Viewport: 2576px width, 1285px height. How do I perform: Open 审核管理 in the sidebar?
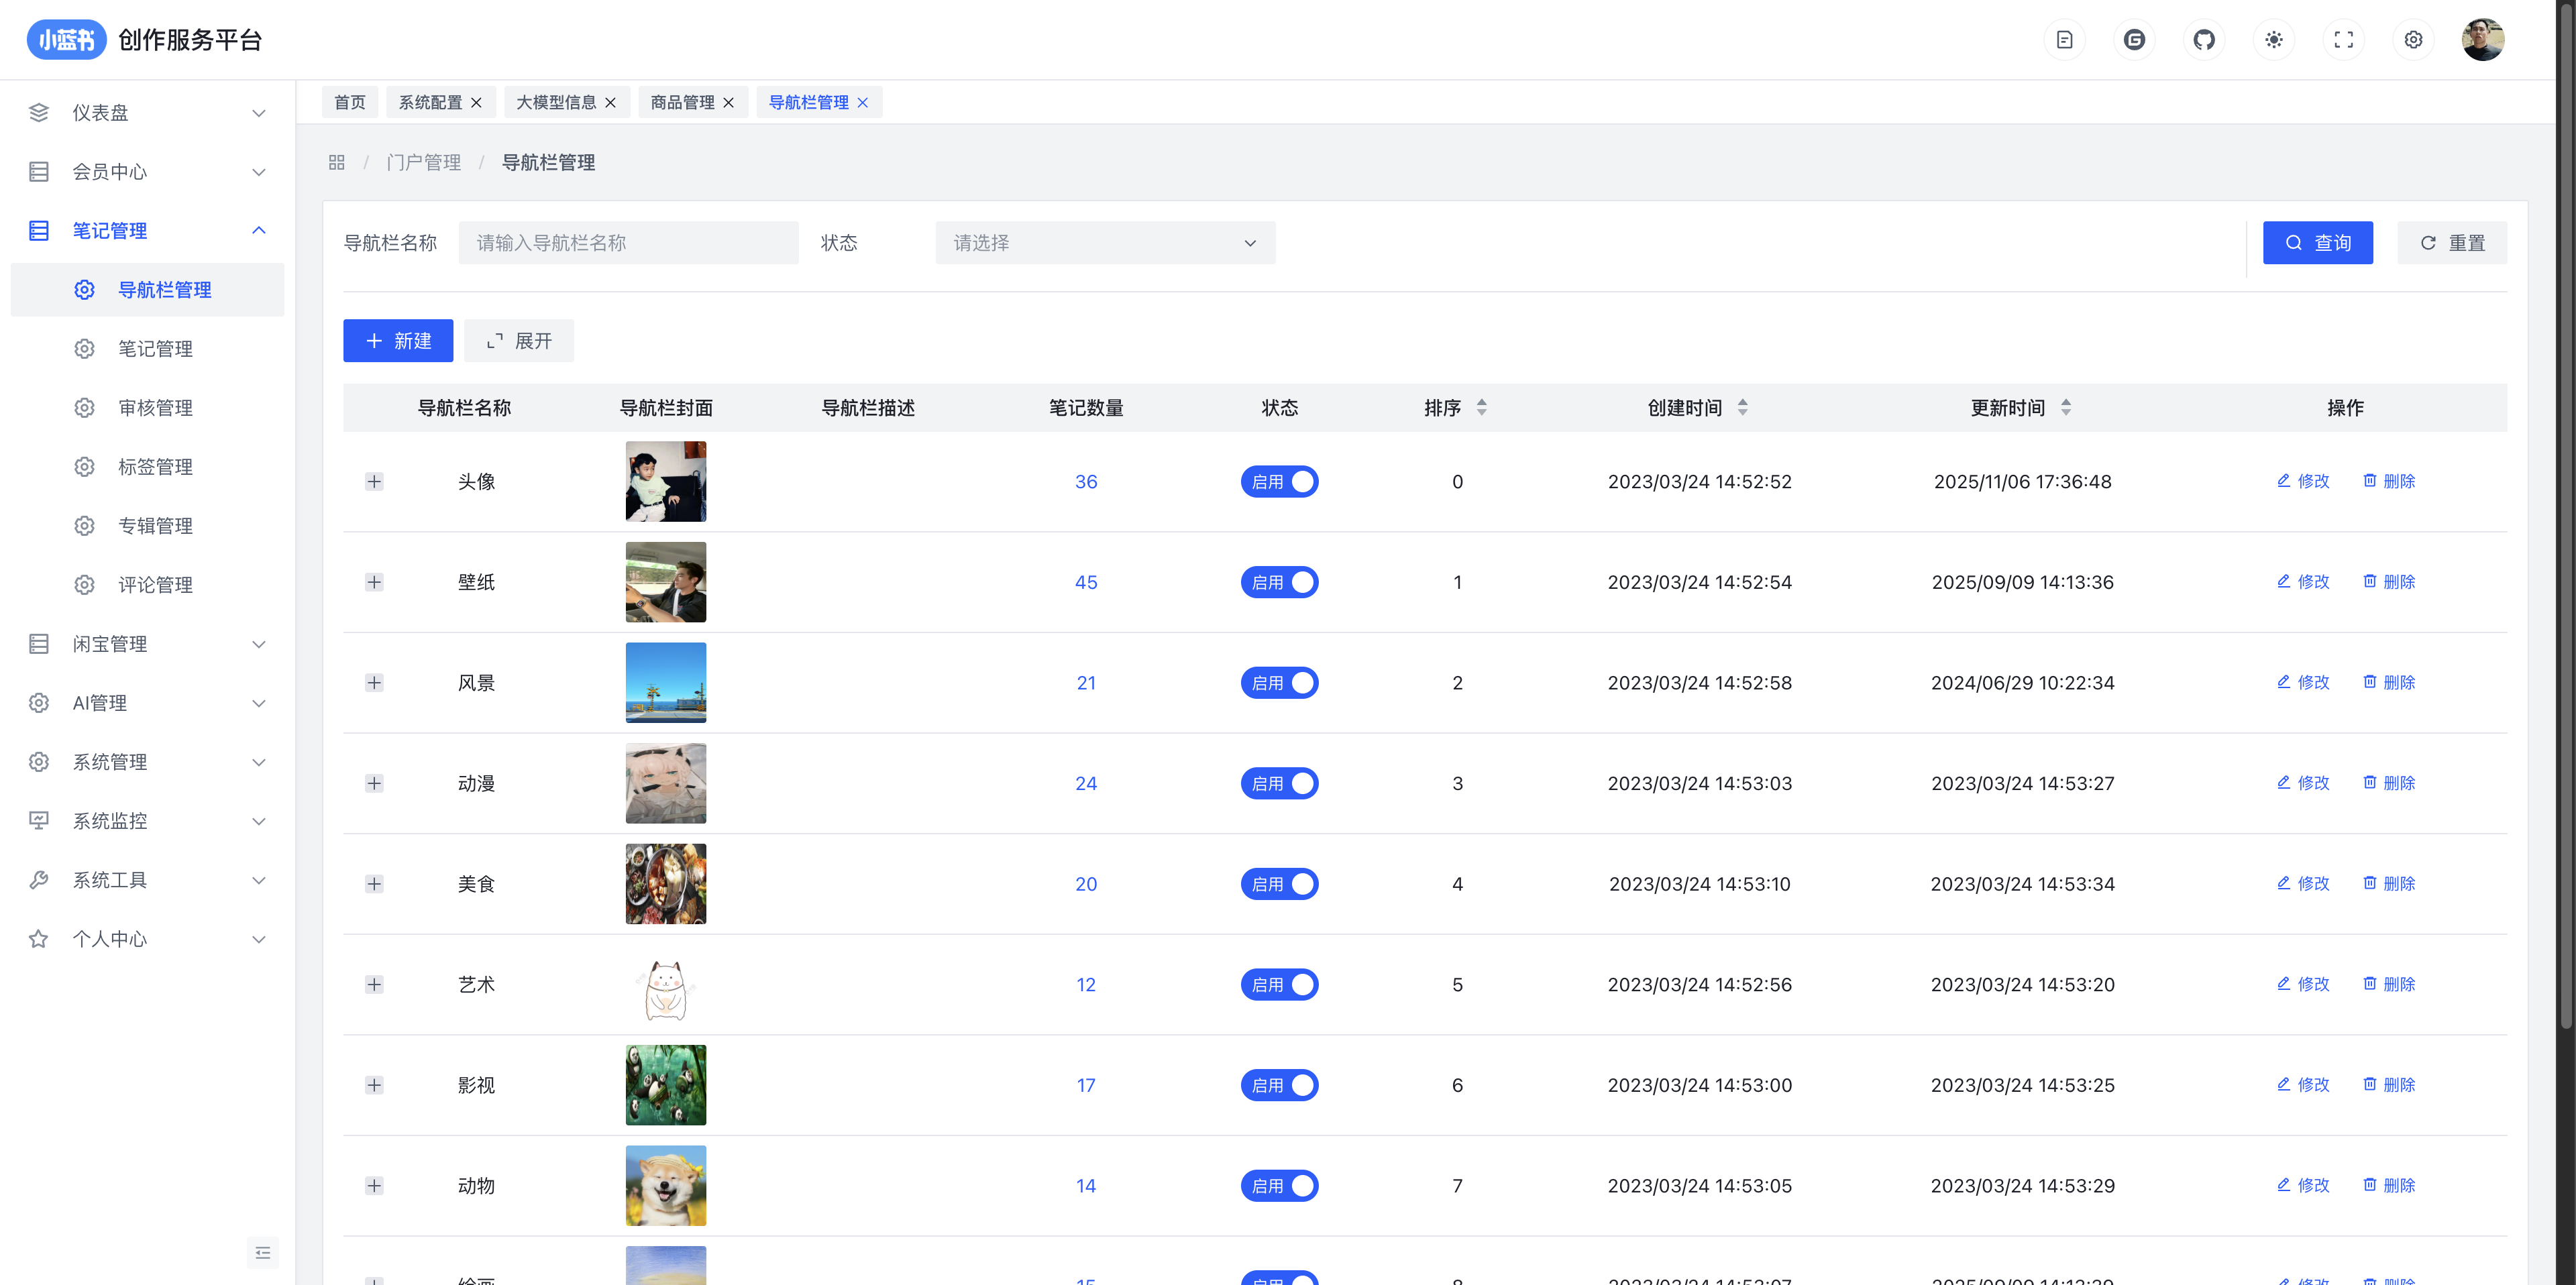[155, 408]
